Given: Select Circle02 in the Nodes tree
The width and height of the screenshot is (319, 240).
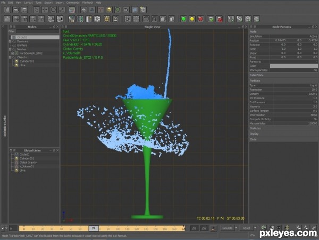Looking at the screenshot, I should coord(35,37).
